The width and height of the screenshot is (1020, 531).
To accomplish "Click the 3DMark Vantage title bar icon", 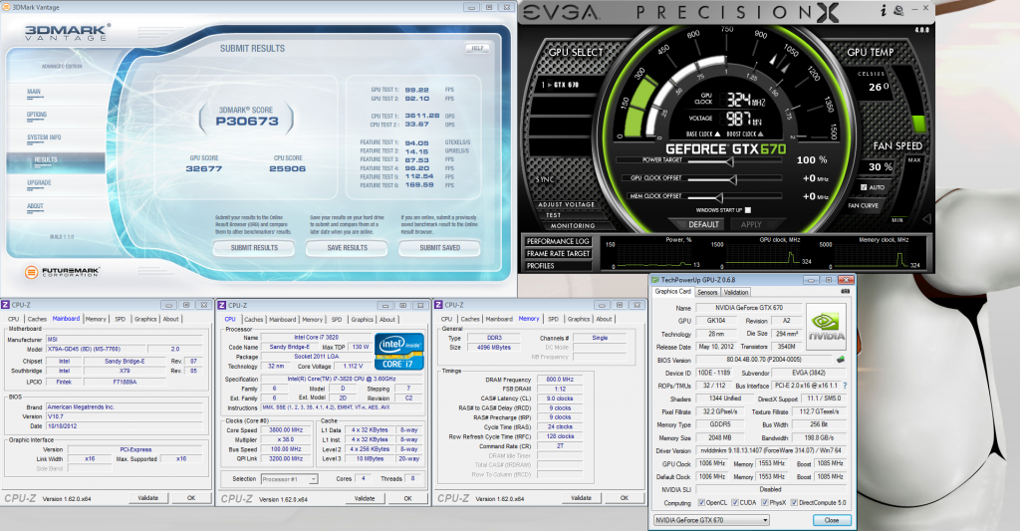I will (x=6, y=7).
